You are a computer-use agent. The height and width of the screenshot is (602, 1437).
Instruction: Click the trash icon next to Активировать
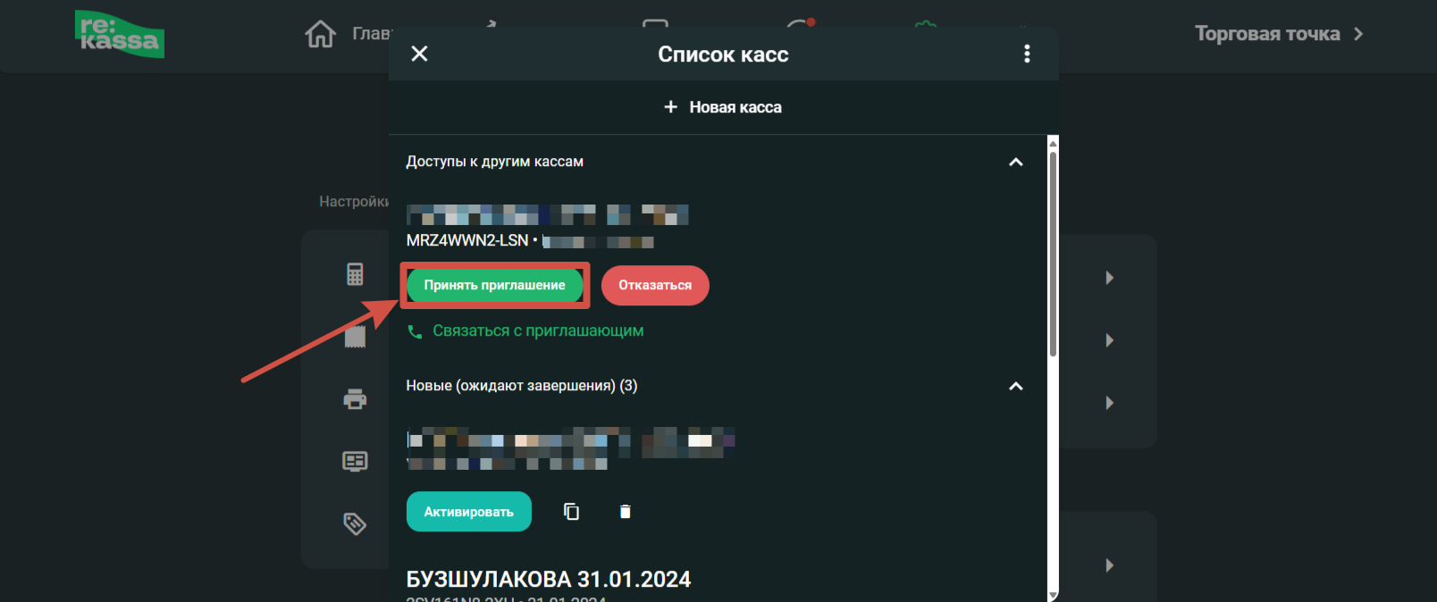(626, 512)
